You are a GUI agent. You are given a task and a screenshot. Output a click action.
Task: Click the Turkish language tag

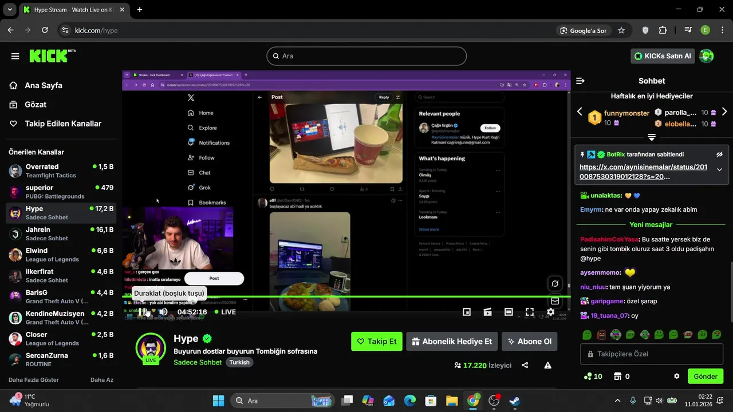pyautogui.click(x=239, y=362)
